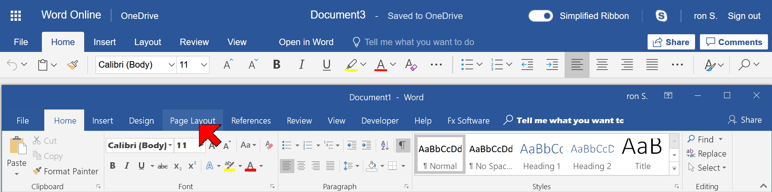772x192 pixels.
Task: Click Increase Indent in Word Online
Action: pyautogui.click(x=552, y=64)
